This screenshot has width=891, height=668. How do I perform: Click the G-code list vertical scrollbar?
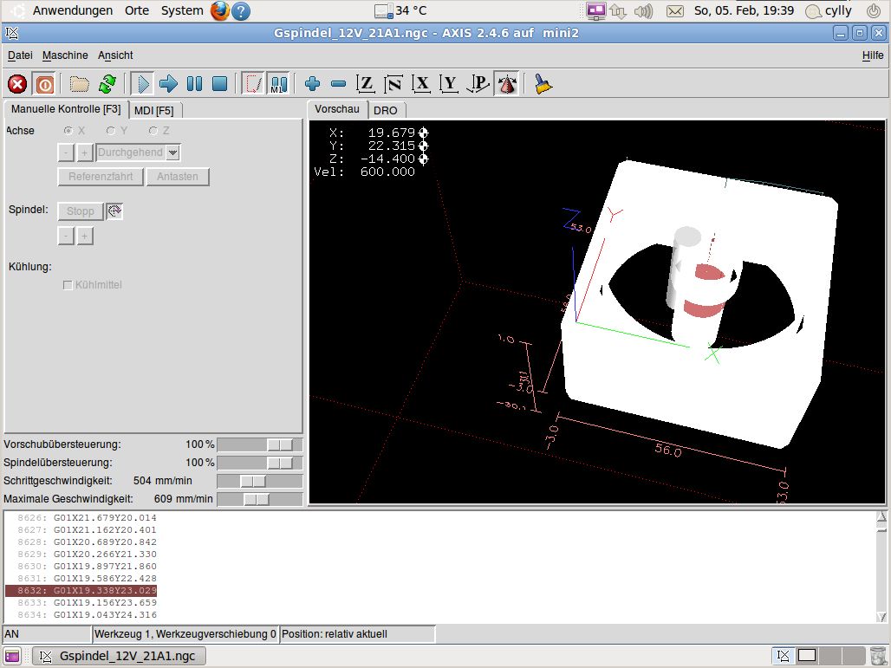pos(881,567)
